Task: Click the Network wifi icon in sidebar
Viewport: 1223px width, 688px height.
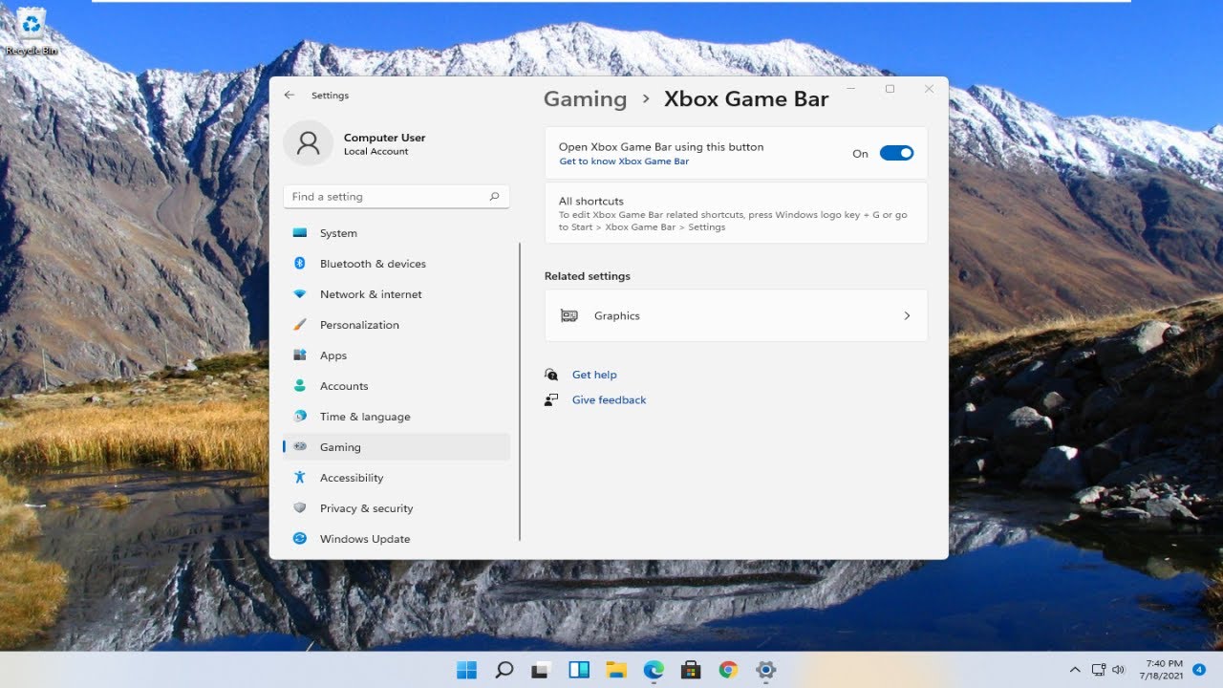Action: coord(300,294)
